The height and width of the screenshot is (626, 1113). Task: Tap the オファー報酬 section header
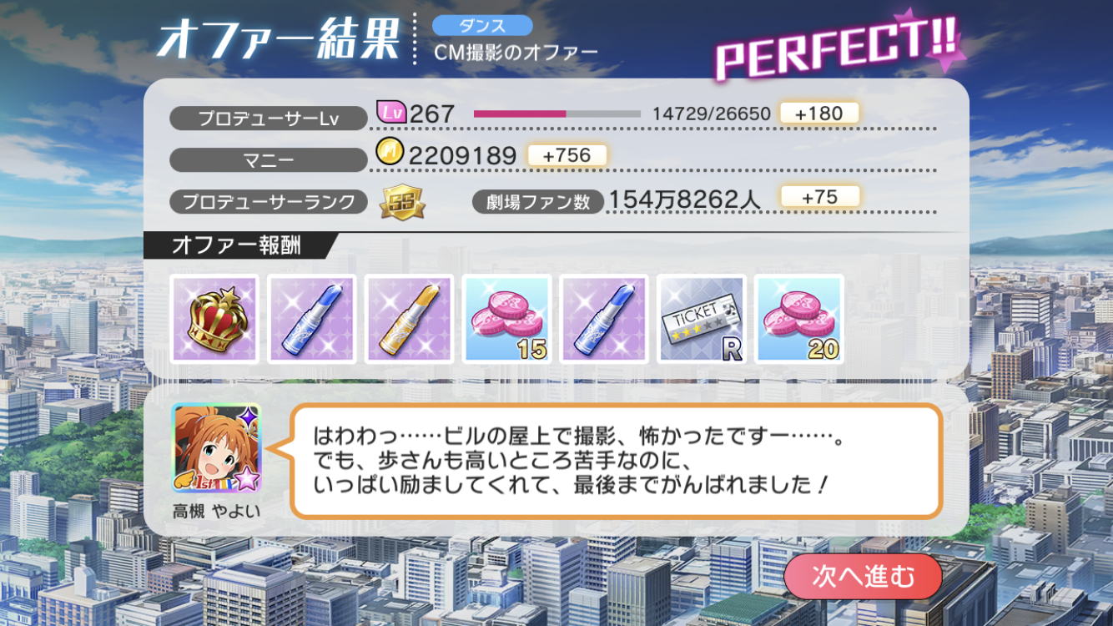pyautogui.click(x=237, y=246)
